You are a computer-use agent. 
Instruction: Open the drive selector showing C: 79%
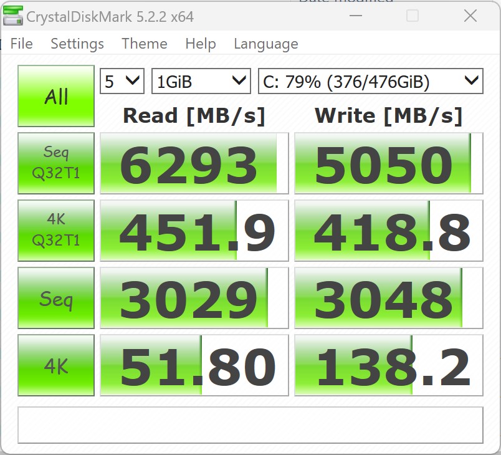coord(371,81)
